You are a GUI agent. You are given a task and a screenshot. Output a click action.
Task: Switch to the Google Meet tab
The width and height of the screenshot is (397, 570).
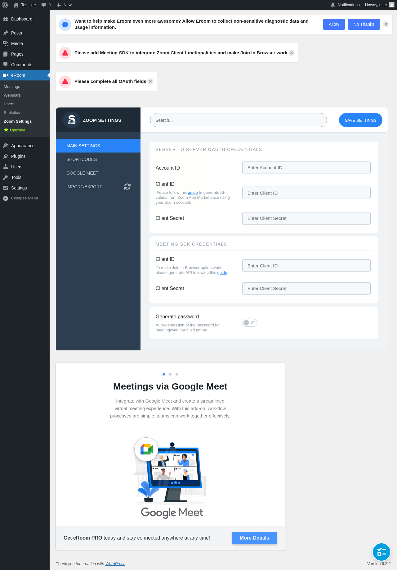tap(98, 173)
